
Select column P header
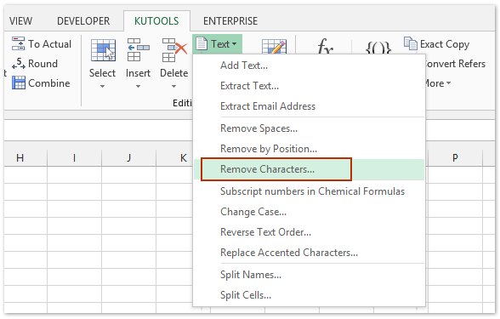455,158
